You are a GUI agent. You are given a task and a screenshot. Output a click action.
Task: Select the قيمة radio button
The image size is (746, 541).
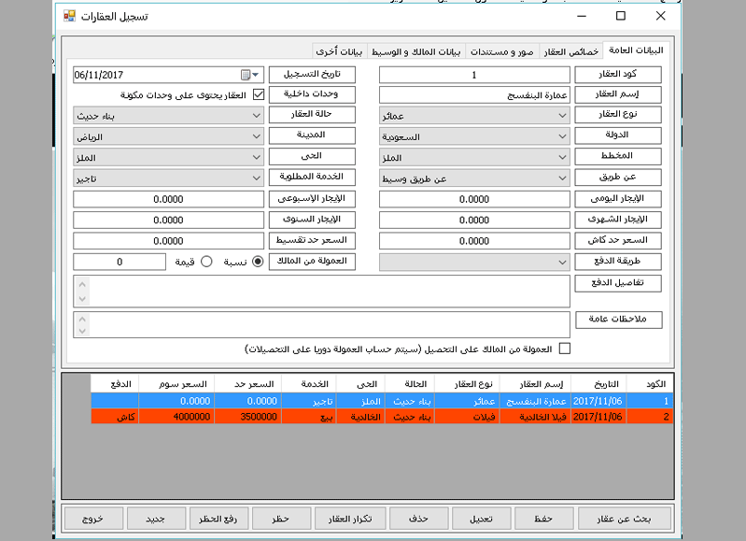pyautogui.click(x=206, y=262)
